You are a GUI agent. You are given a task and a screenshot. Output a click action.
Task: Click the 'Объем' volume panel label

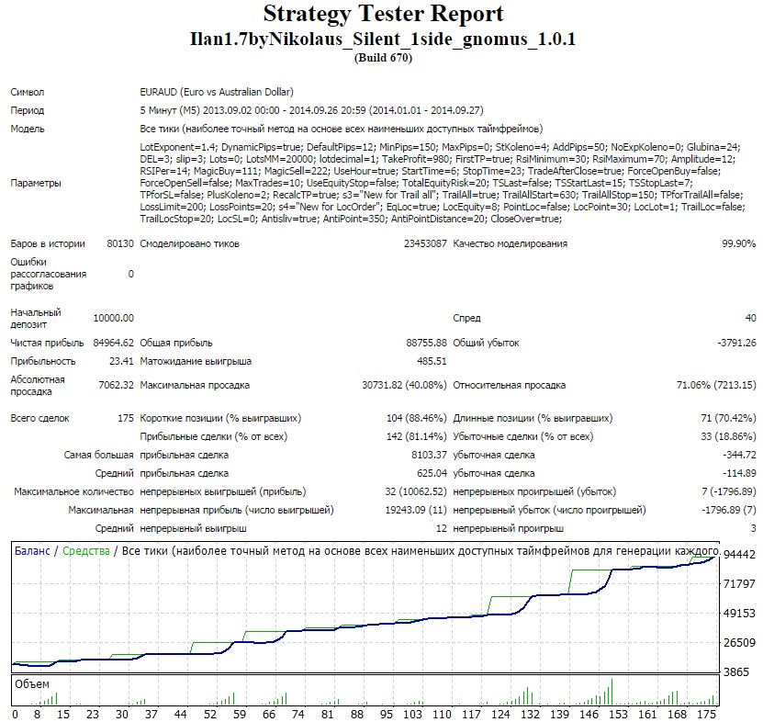point(32,684)
